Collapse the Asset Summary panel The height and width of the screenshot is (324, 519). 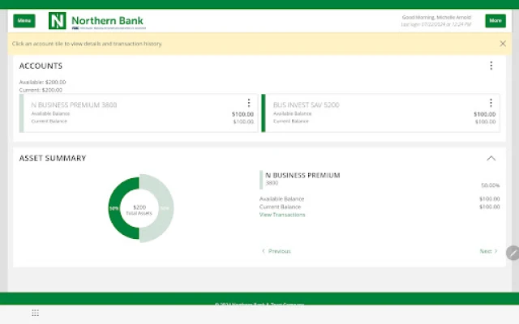click(x=491, y=158)
